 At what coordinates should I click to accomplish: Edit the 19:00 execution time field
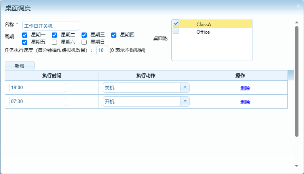[38, 88]
